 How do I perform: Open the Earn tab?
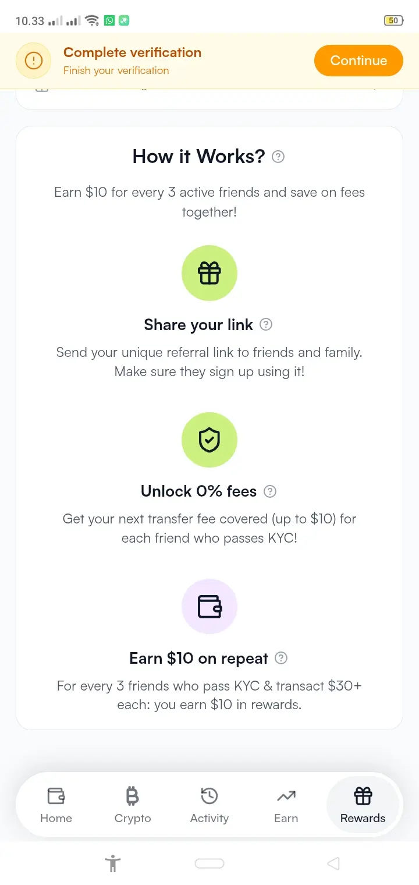point(286,805)
